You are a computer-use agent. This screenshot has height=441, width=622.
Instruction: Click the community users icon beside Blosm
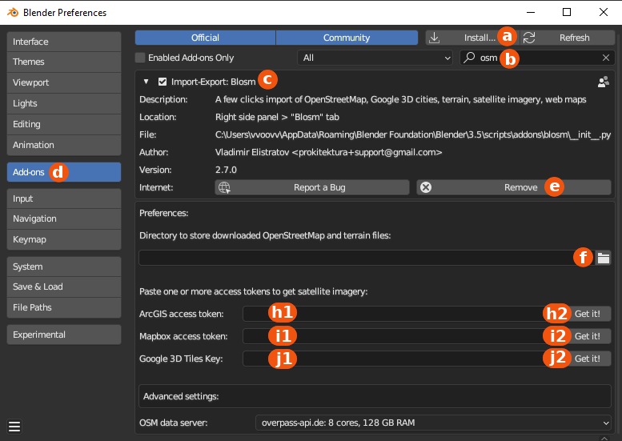[x=604, y=82]
